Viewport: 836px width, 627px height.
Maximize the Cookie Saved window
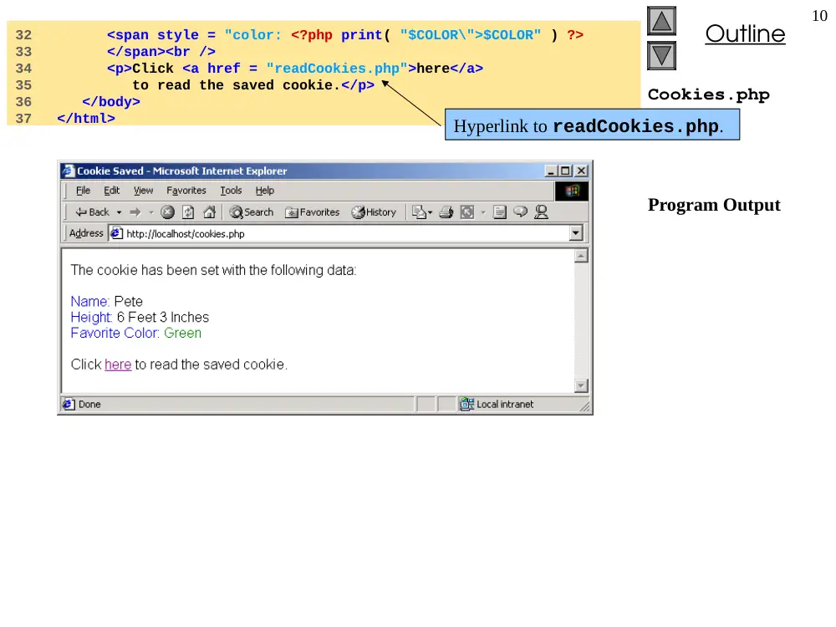click(566, 171)
